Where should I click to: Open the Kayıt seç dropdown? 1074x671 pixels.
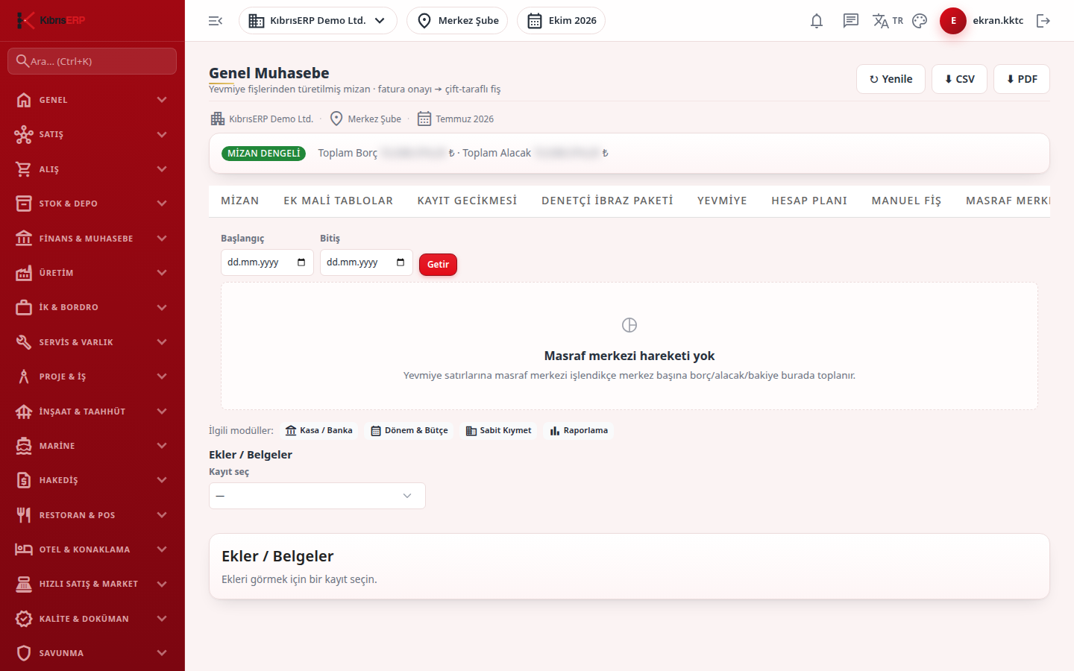(x=317, y=496)
